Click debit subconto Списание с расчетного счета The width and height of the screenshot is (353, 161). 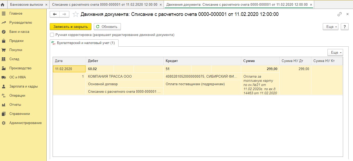point(125,91)
